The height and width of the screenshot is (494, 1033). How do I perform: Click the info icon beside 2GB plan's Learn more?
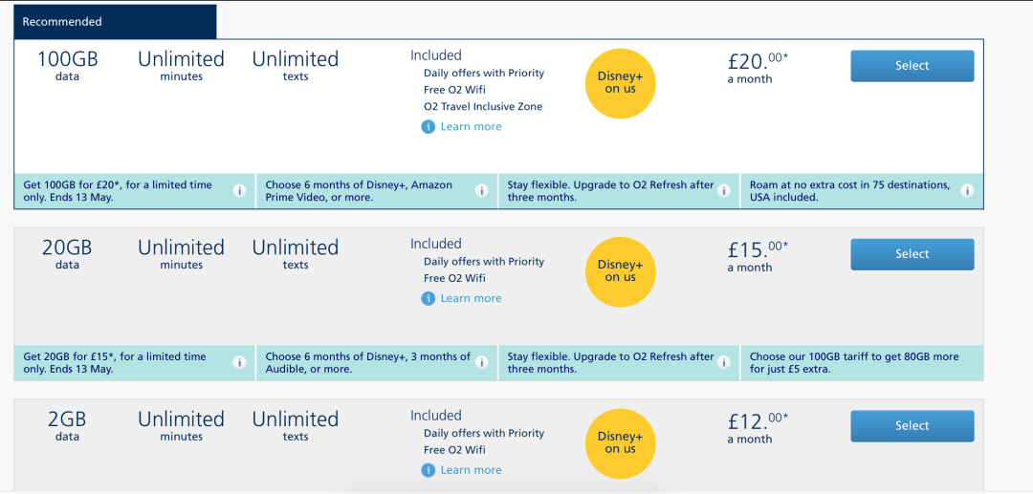(429, 470)
